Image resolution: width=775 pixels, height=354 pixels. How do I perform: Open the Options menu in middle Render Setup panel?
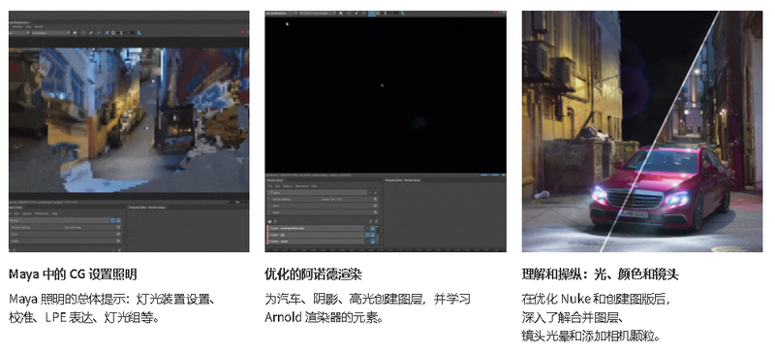tap(288, 186)
